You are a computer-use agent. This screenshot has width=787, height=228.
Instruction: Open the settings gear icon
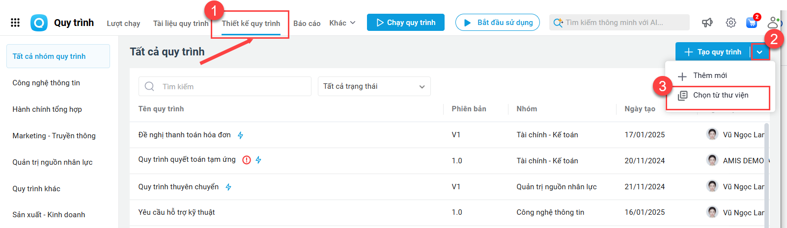[731, 23]
